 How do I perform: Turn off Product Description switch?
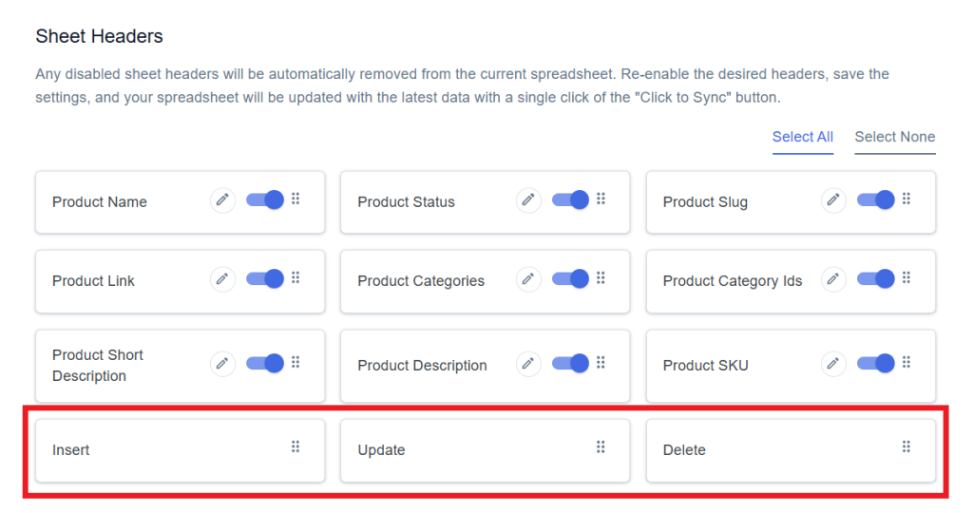click(570, 363)
